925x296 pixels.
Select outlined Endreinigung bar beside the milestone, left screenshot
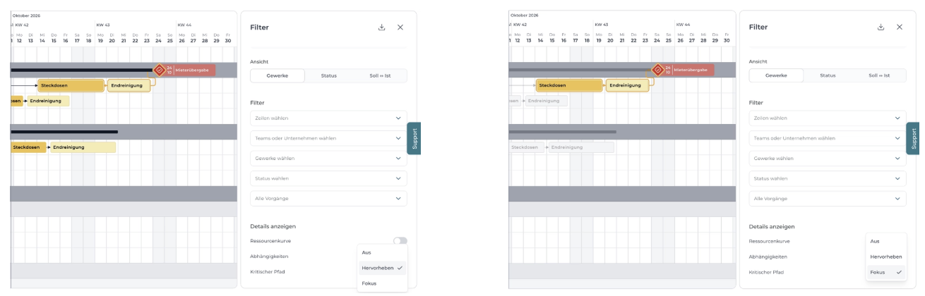129,85
